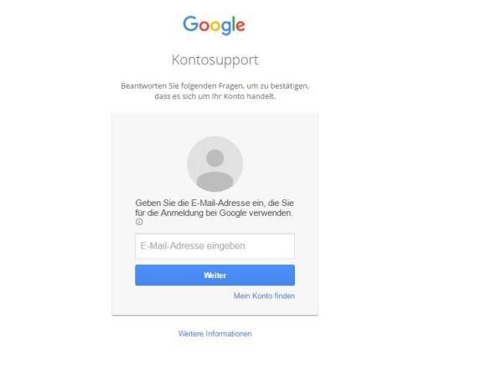Open the small info icon below prompt

(x=139, y=222)
